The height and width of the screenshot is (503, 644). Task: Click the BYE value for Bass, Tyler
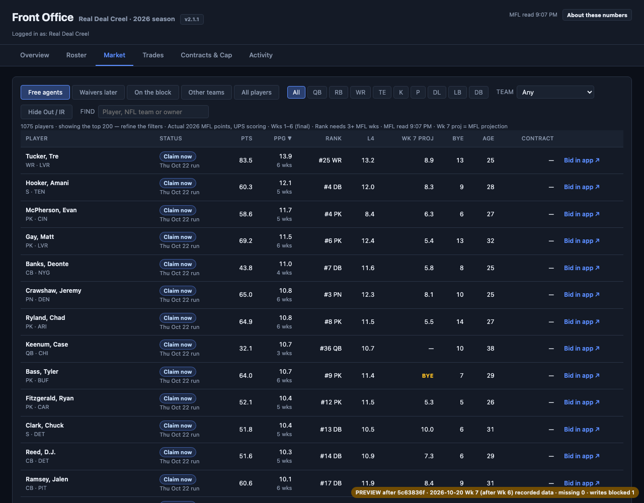coord(428,376)
